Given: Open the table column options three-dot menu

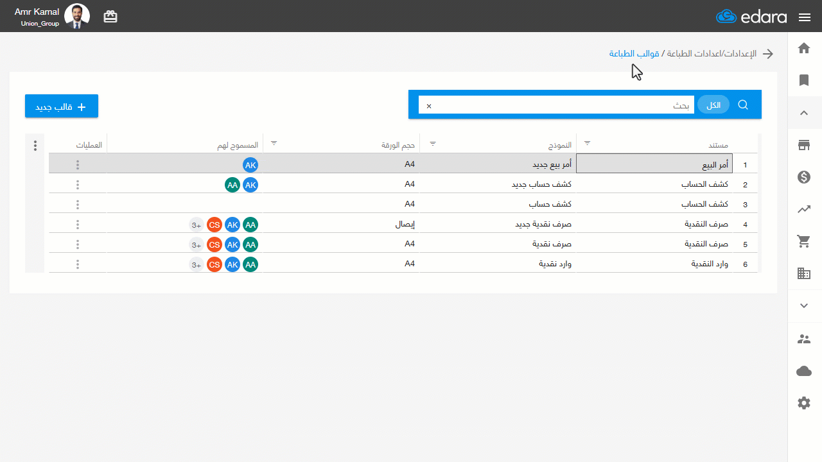Looking at the screenshot, I should pos(35,146).
